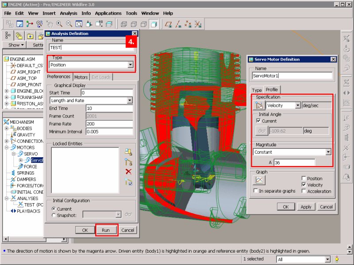Open the Insert menu
Screen dimensions: 354x265
[x=49, y=13]
